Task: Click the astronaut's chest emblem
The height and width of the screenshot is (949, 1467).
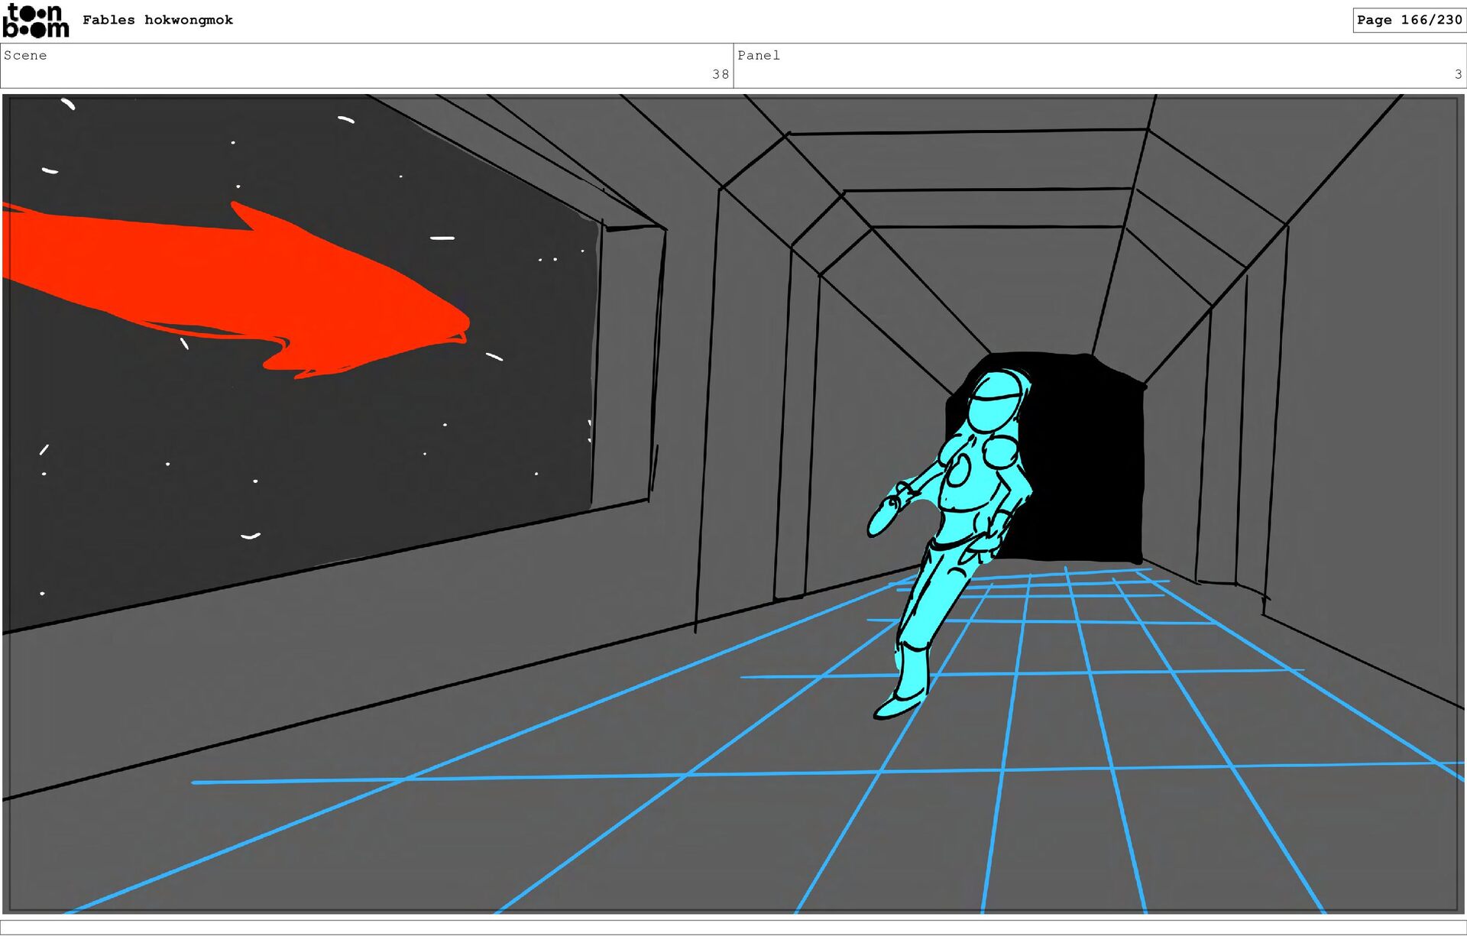Action: click(x=957, y=471)
